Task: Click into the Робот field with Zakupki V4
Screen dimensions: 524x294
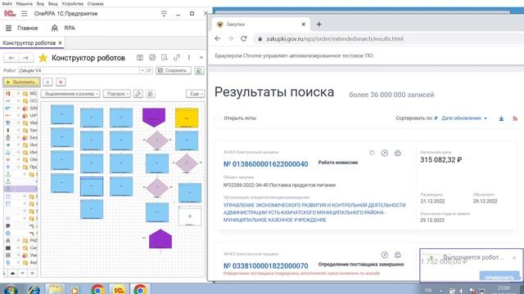Action: 79,70
